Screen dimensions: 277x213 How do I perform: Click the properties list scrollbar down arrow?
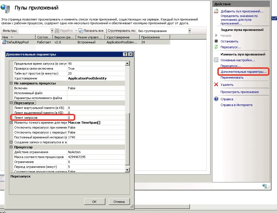(127, 170)
